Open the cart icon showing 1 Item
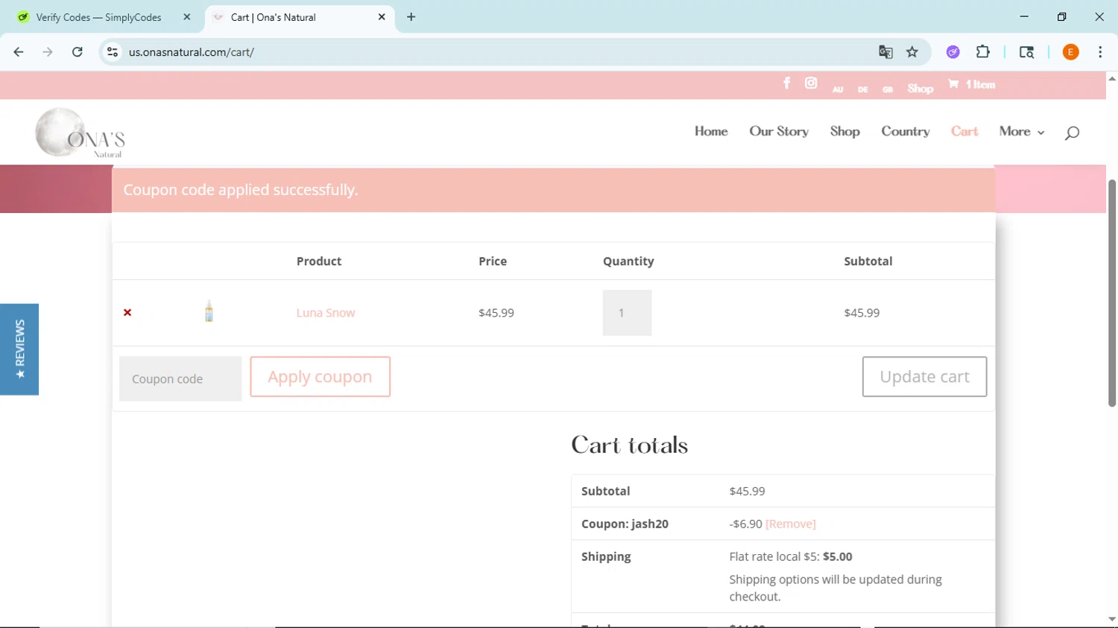Viewport: 1118px width, 628px height. 971,84
